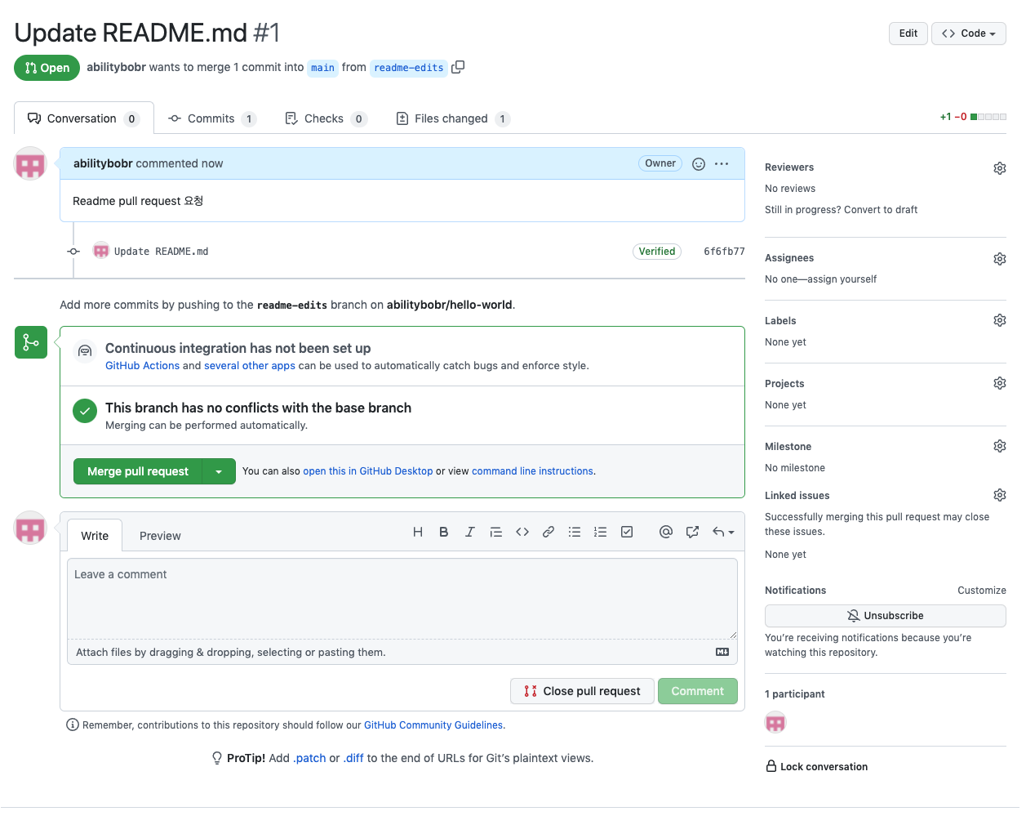Click into the Leave a comment text area

(x=402, y=598)
